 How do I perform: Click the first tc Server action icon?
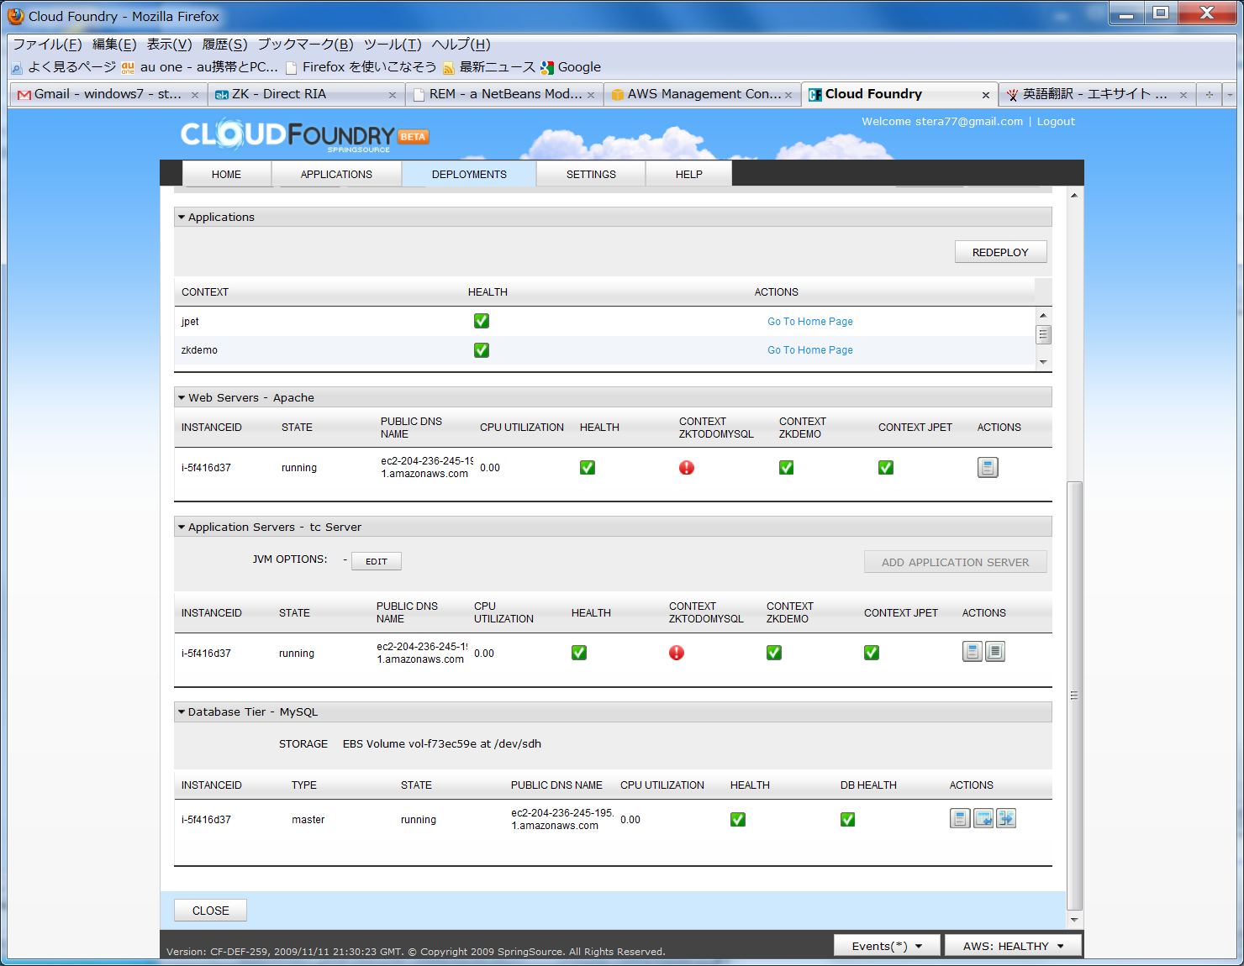tap(973, 652)
